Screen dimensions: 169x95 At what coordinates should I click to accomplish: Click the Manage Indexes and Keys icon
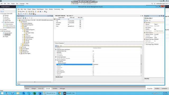pyautogui.click(x=26, y=14)
